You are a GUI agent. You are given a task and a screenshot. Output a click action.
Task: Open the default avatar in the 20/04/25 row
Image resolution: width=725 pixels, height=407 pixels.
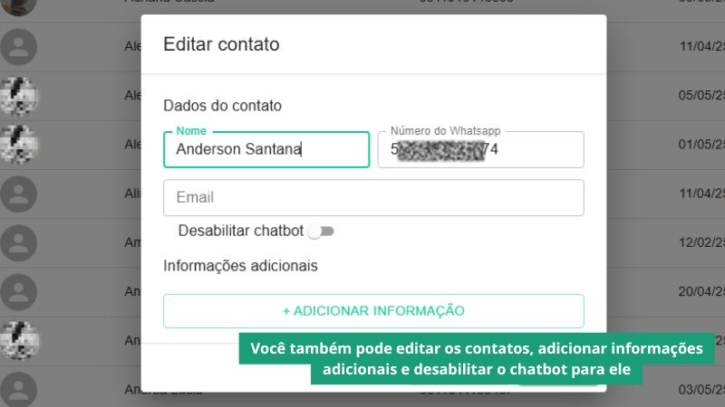[x=19, y=291]
